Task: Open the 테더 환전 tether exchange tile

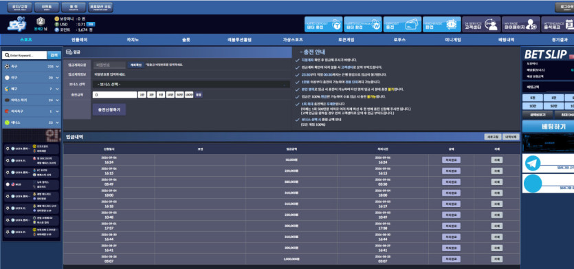Action: click(363, 25)
